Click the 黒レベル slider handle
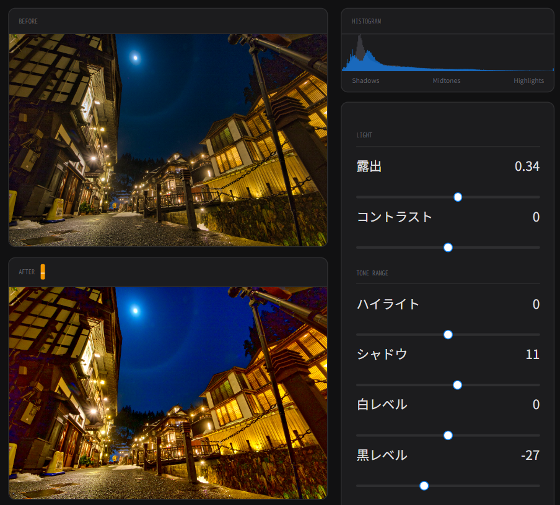Image resolution: width=560 pixels, height=505 pixels. coord(424,486)
